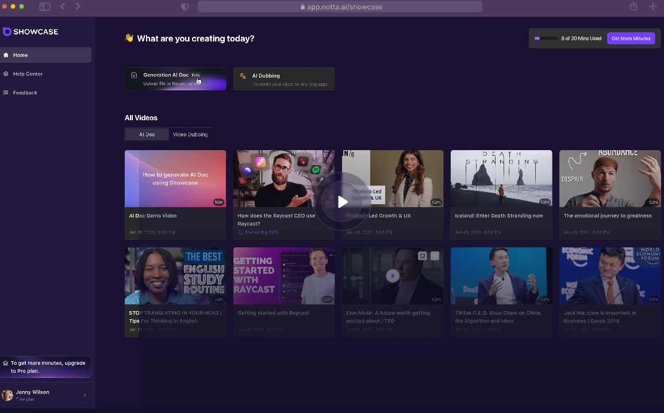Click the app.notta.ai/showcase address bar

point(340,7)
